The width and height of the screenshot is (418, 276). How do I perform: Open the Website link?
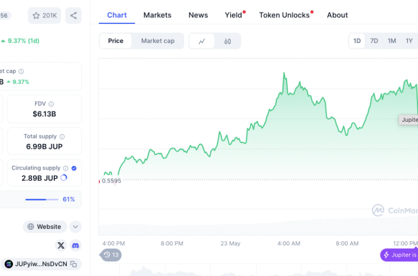tap(45, 227)
